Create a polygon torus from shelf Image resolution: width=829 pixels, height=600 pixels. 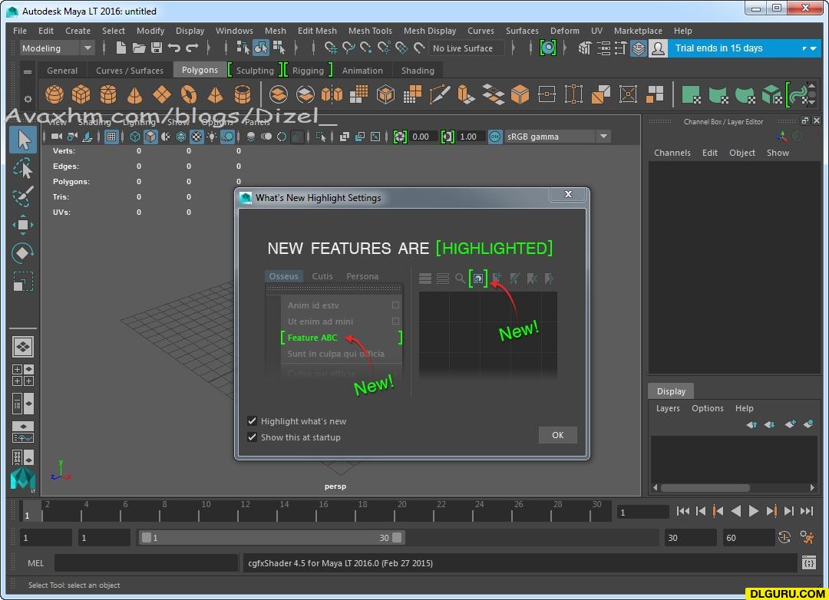189,94
